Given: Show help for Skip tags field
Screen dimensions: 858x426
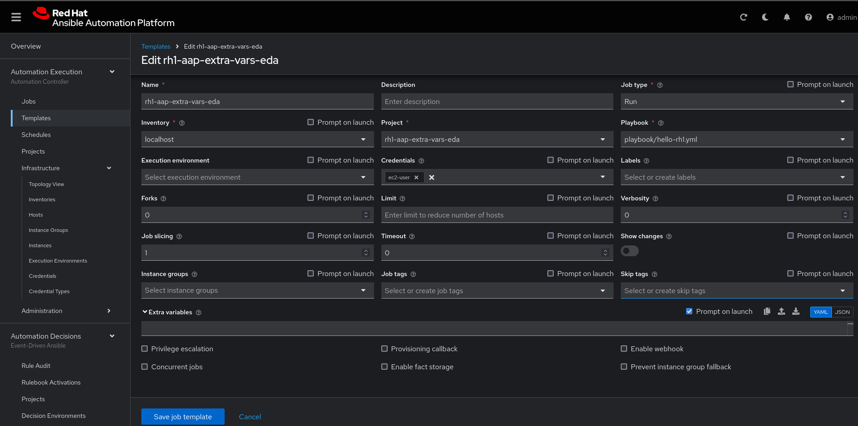Looking at the screenshot, I should (655, 274).
